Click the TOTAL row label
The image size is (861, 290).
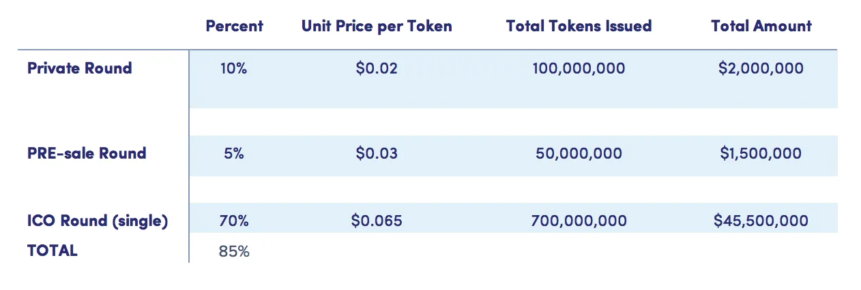point(53,251)
